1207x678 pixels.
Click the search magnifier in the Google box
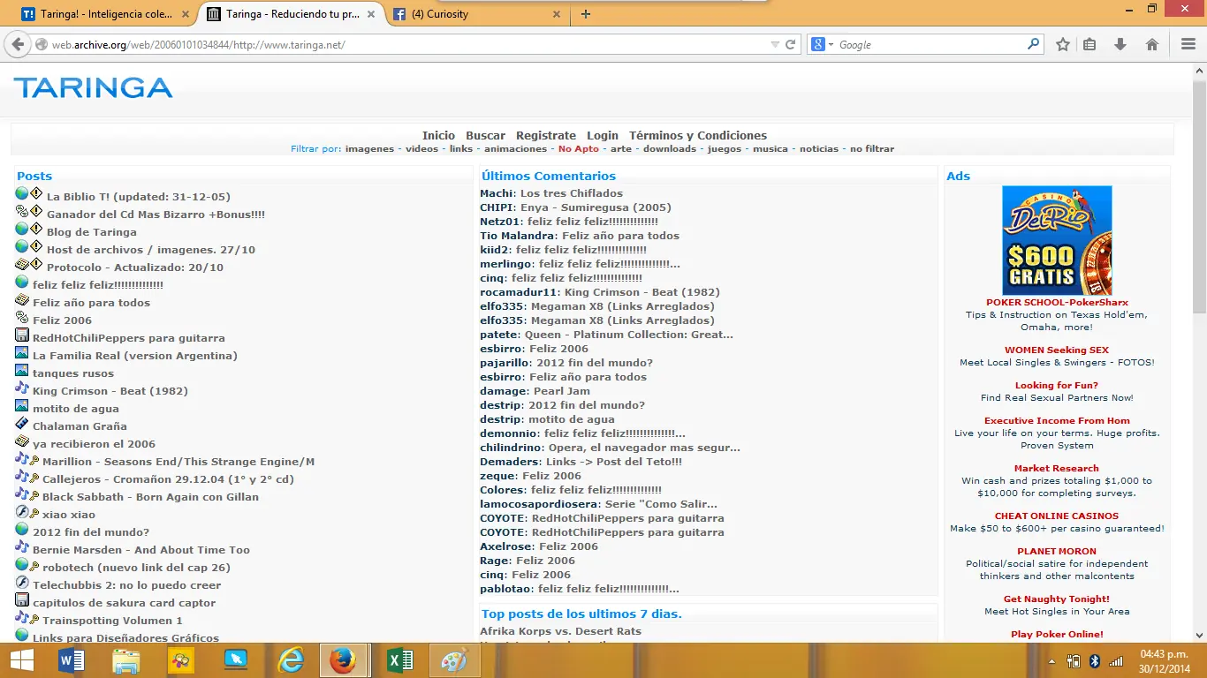tap(1034, 44)
